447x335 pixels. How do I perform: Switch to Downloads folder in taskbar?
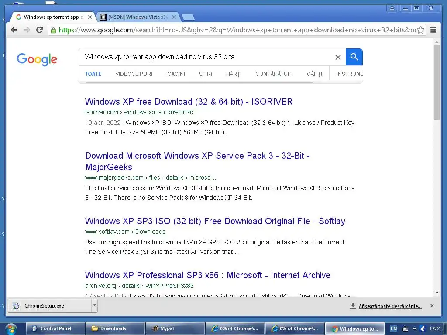tap(115, 329)
